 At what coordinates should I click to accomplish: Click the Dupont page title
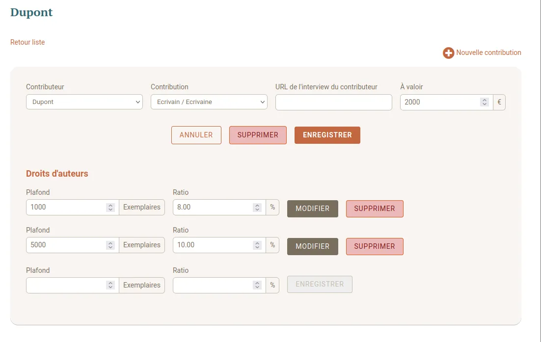31,12
